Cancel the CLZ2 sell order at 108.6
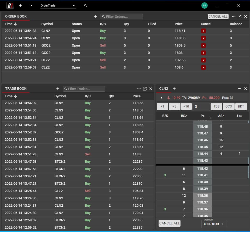Image resolution: width=250 pixels, height=232 pixels. click(x=203, y=67)
